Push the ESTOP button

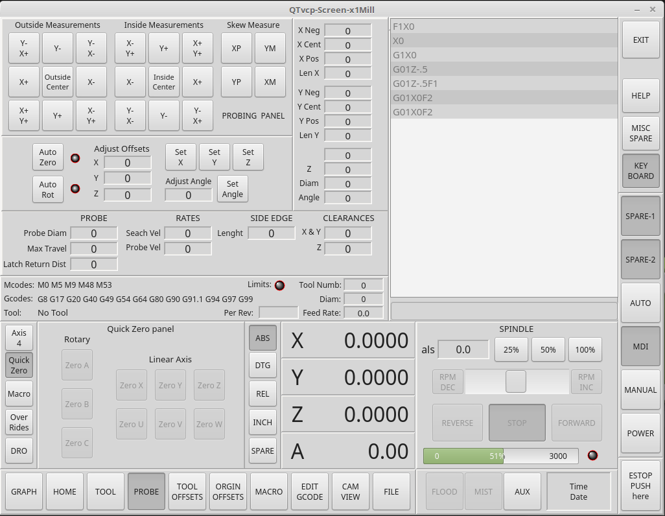pos(640,486)
